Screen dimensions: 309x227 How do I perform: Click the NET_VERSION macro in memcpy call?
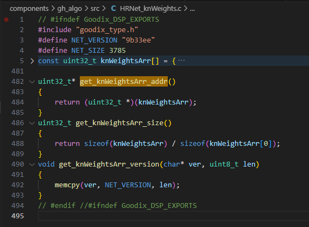[128, 185]
